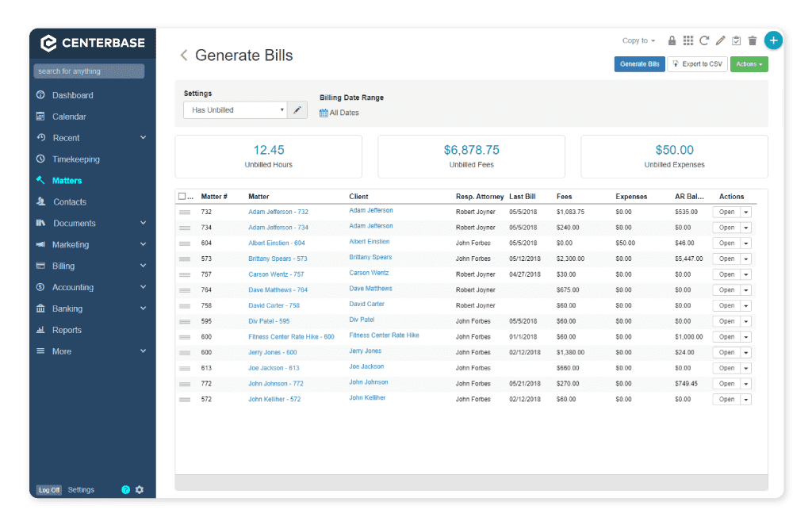
Task: Select the Timekeeping clock icon in the sidebar
Action: tap(40, 159)
